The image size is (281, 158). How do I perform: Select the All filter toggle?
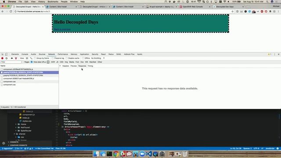tap(48, 62)
